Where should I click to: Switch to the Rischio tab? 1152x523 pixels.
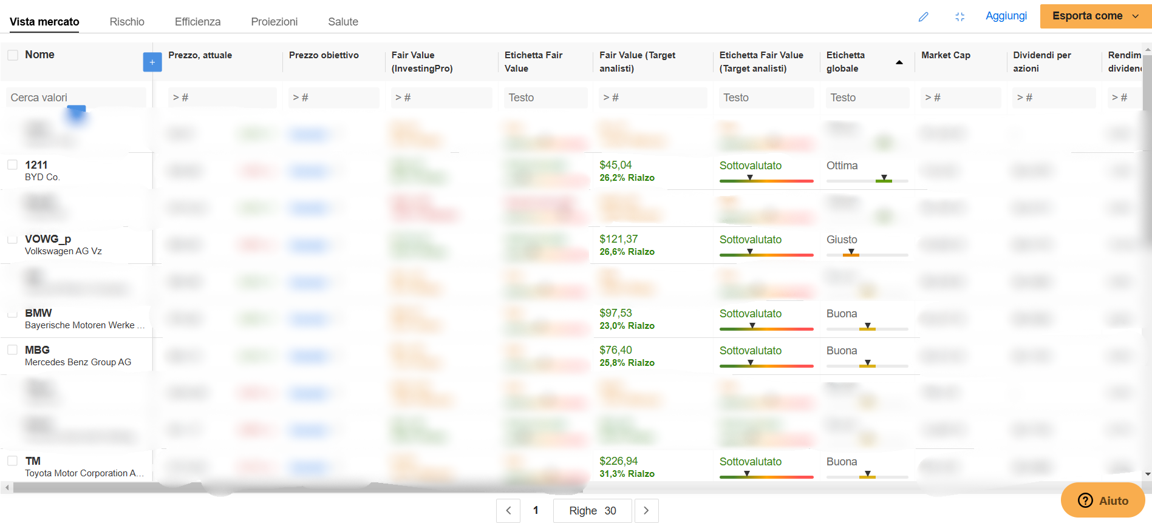pyautogui.click(x=127, y=22)
